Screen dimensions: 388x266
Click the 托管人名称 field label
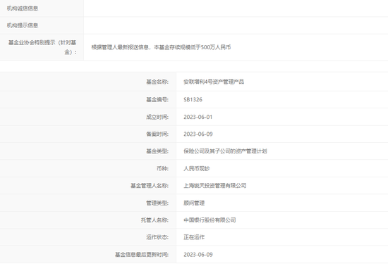(154, 220)
